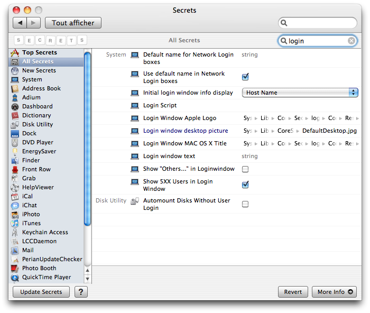This screenshot has width=370, height=313.
Task: Clear the login search with X icon
Action: 351,41
